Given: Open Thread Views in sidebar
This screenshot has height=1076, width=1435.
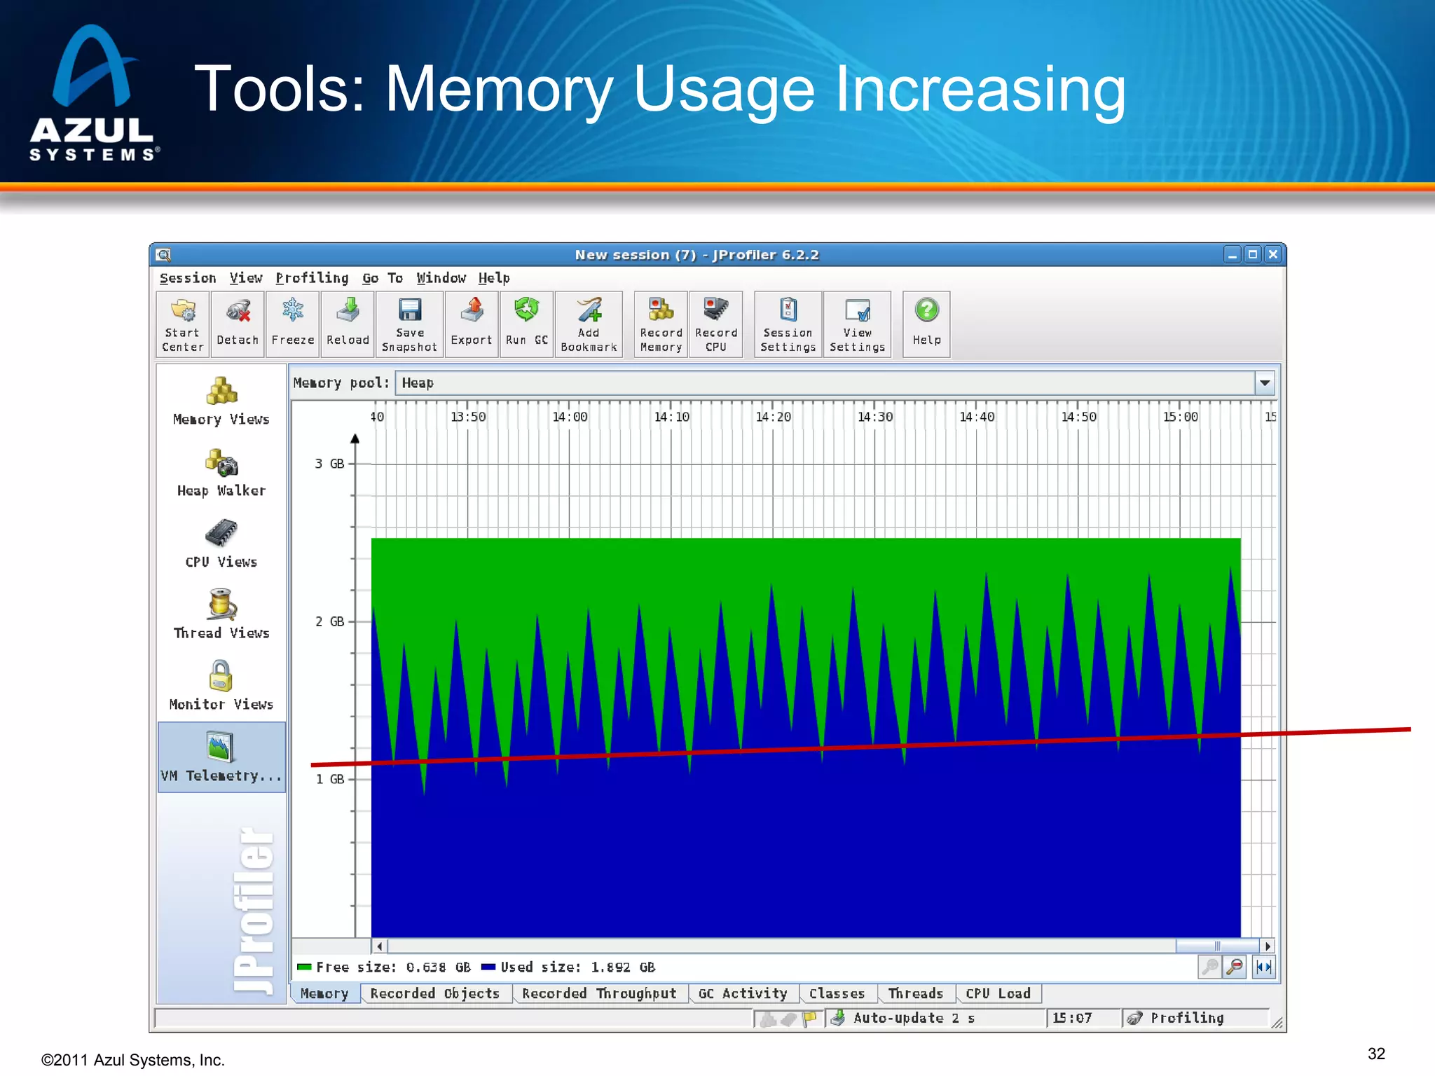Looking at the screenshot, I should pos(221,615).
